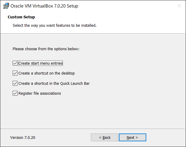The height and width of the screenshot is (147, 186).
Task: Click the 'Version 7.0.20' label
Action: click(23, 137)
